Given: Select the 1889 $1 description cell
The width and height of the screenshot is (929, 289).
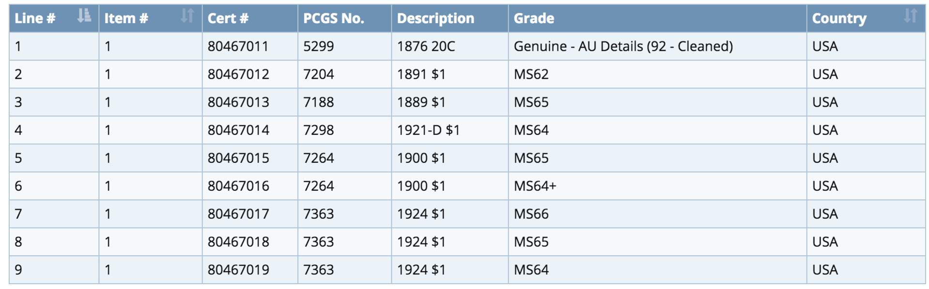Looking at the screenshot, I should click(450, 102).
